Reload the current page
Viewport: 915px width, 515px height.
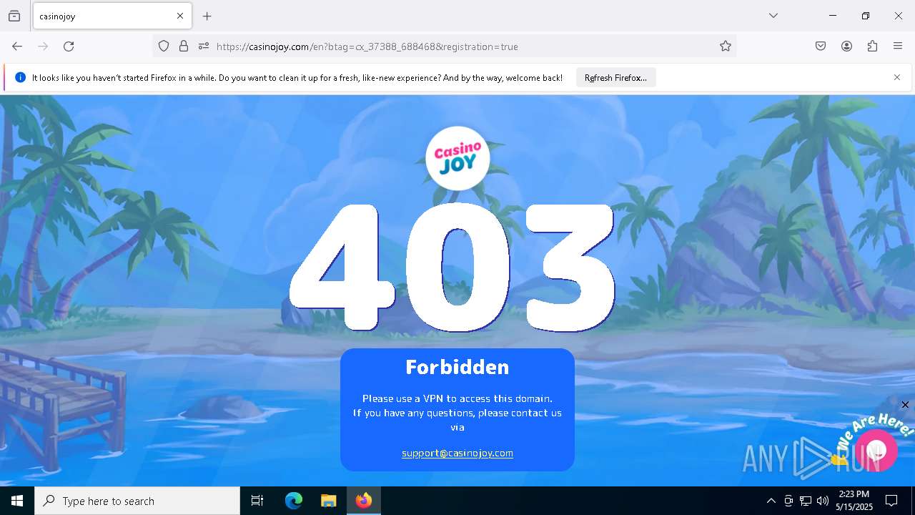(69, 46)
